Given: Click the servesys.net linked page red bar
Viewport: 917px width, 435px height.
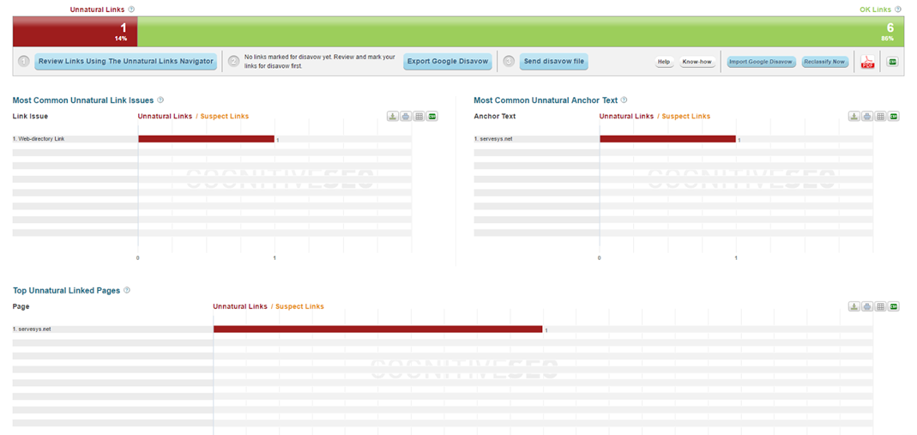Looking at the screenshot, I should click(x=377, y=329).
